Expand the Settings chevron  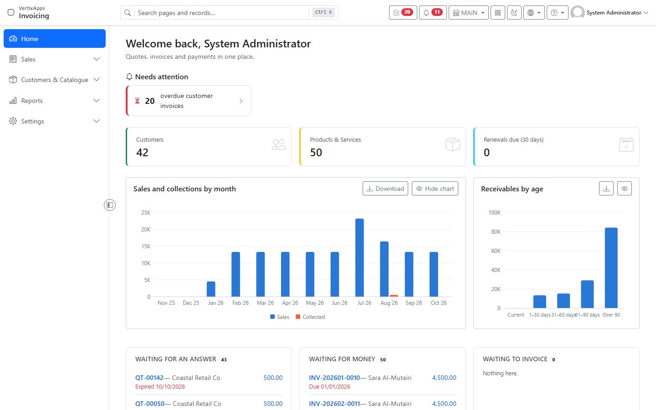tap(97, 121)
